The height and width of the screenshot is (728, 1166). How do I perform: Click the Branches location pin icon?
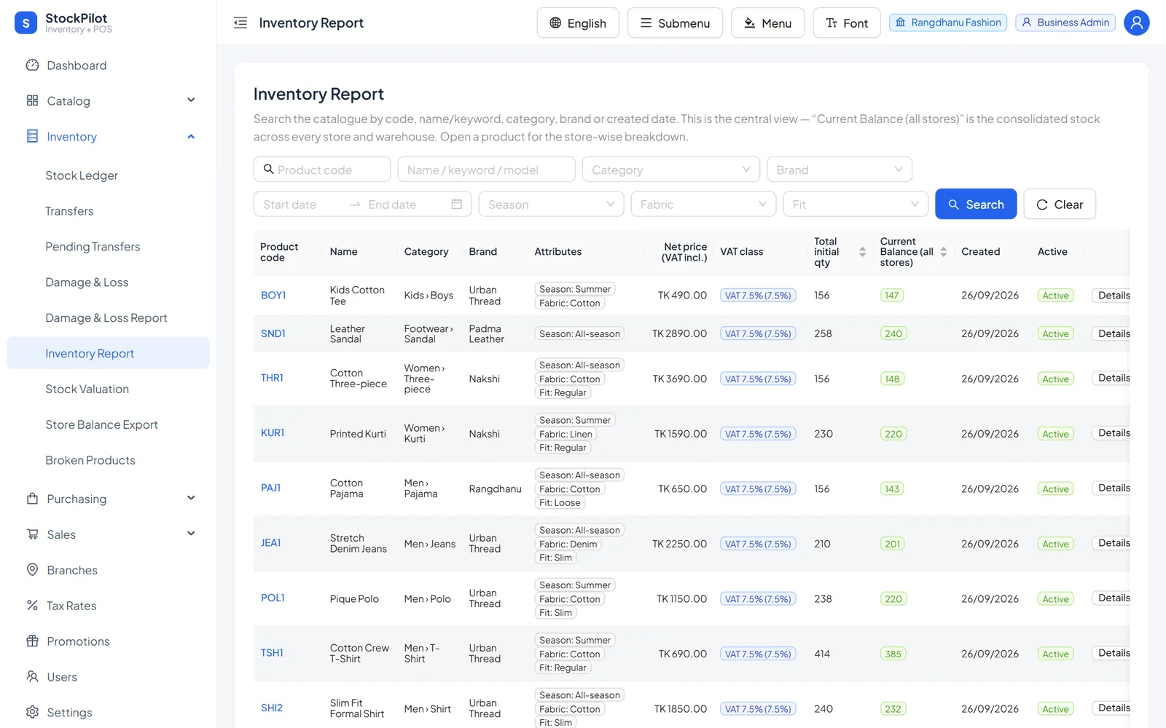click(x=32, y=569)
